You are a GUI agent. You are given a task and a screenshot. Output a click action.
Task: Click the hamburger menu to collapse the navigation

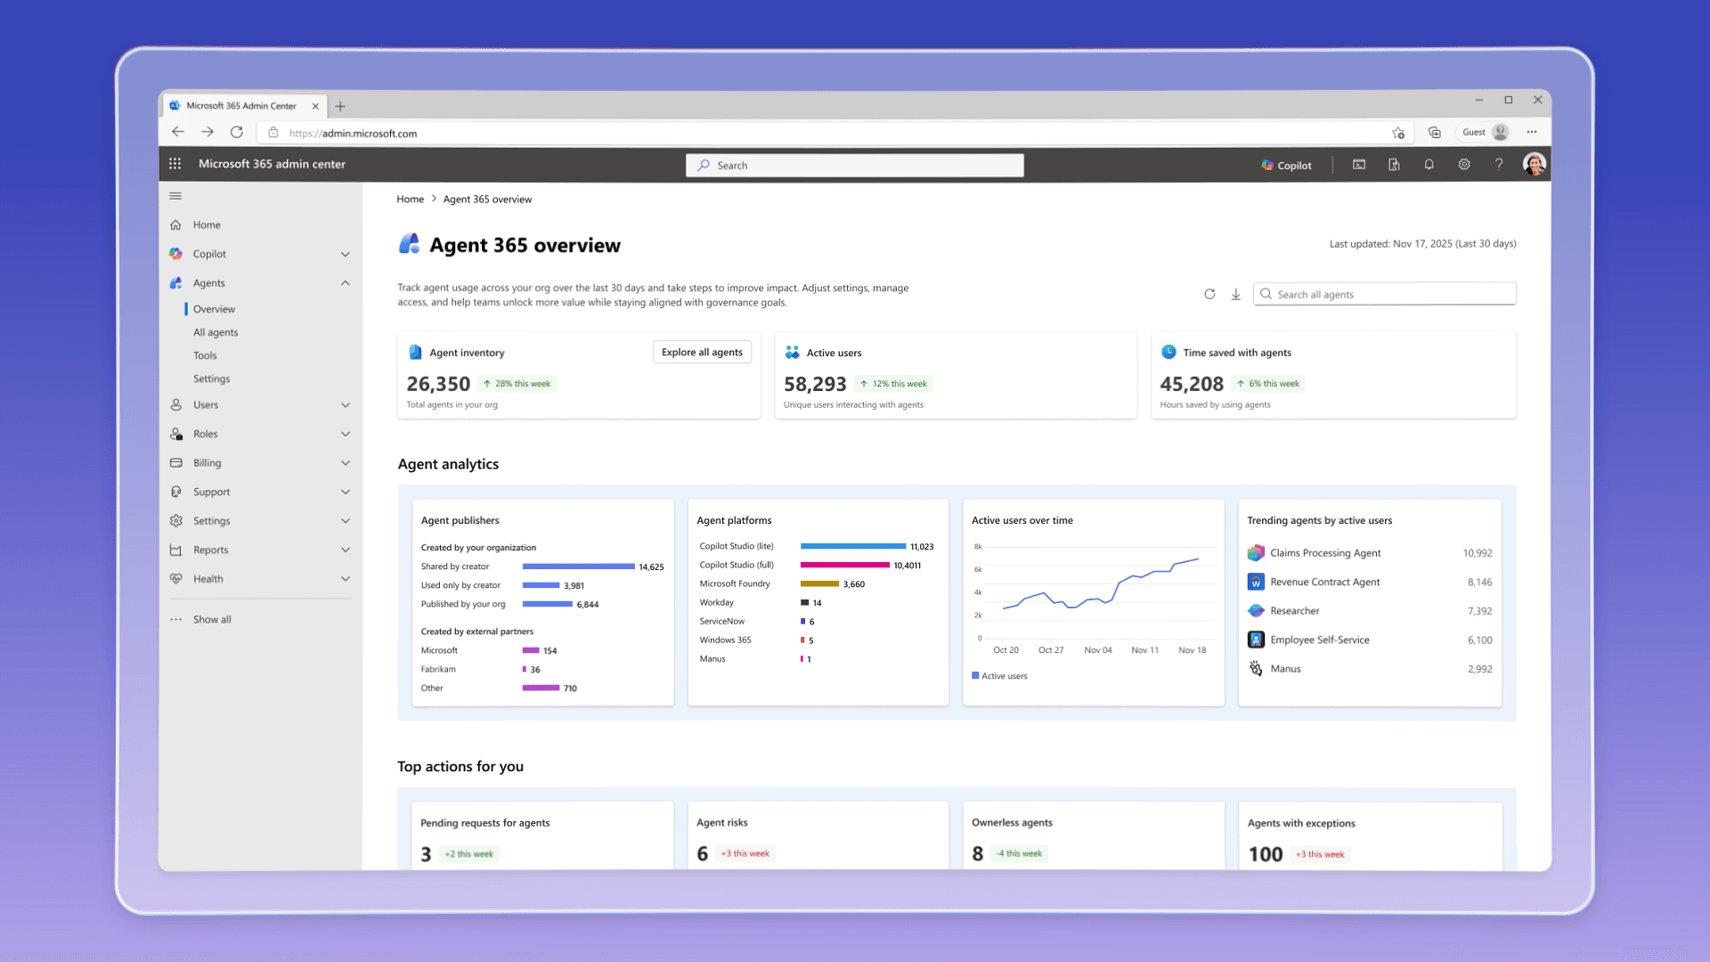point(175,196)
